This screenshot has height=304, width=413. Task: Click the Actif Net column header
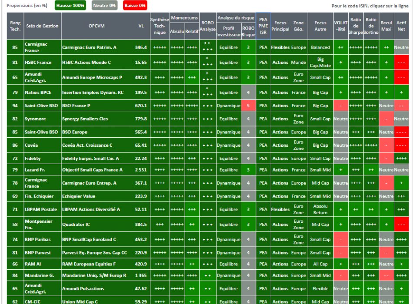tap(401, 26)
